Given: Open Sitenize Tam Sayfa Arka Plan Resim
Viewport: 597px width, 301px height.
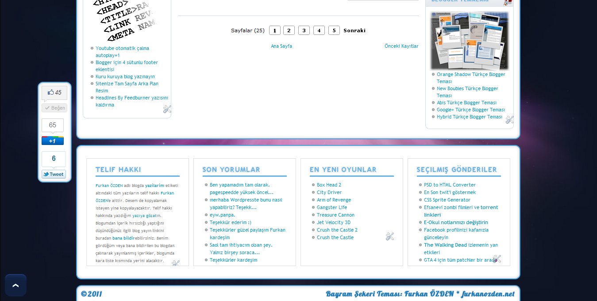Looking at the screenshot, I should pos(127,87).
